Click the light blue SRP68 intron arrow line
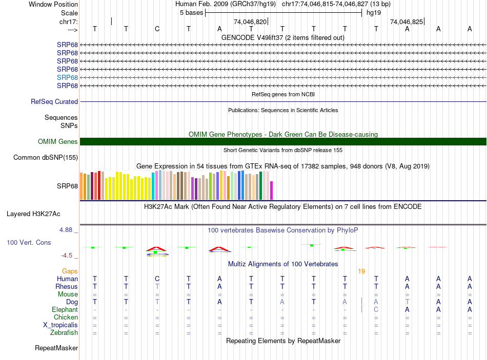The height and width of the screenshot is (360, 487). [283, 78]
